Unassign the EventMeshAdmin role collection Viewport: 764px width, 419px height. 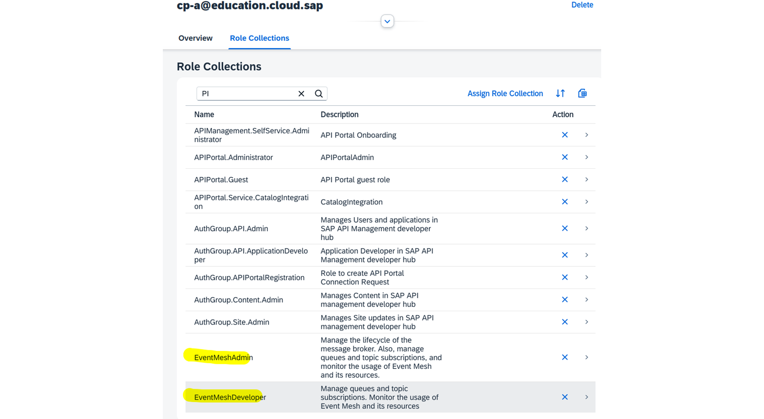tap(564, 358)
